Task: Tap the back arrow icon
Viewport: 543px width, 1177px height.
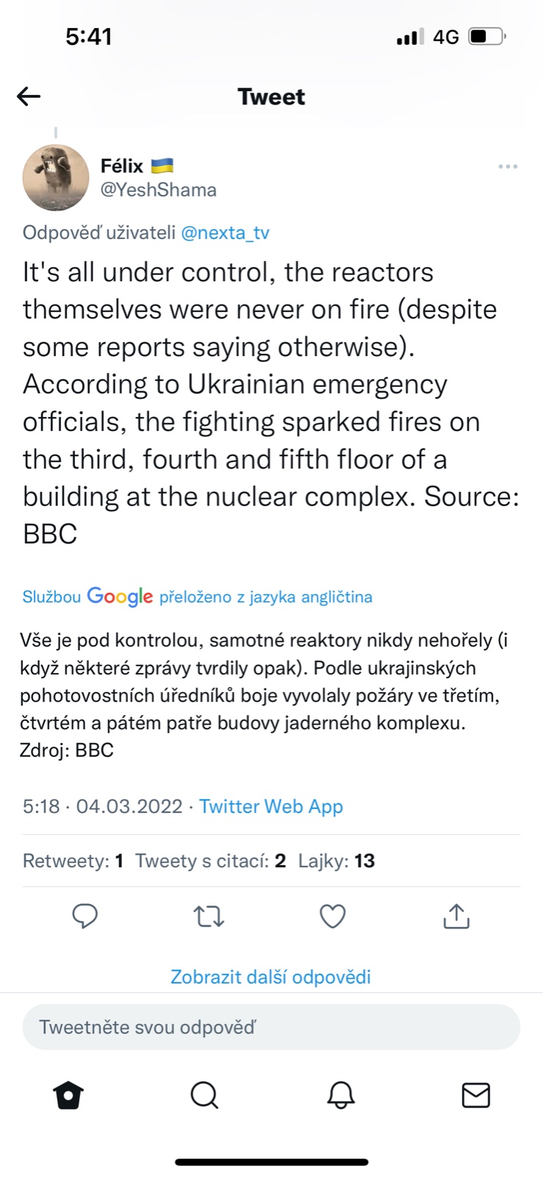Action: [29, 96]
